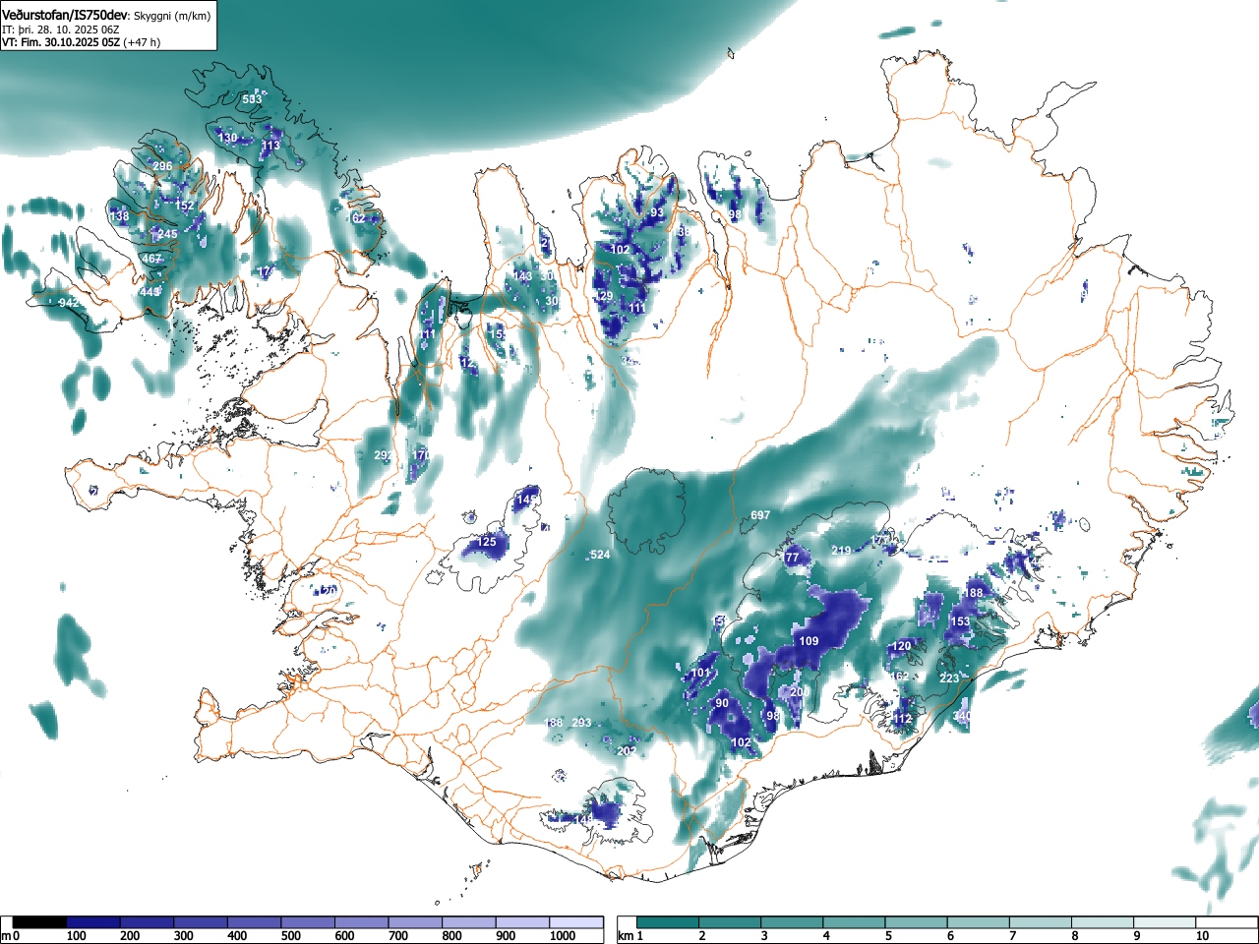This screenshot has width=1259, height=944.
Task: Select the 153 visibility label
Action: 960,621
